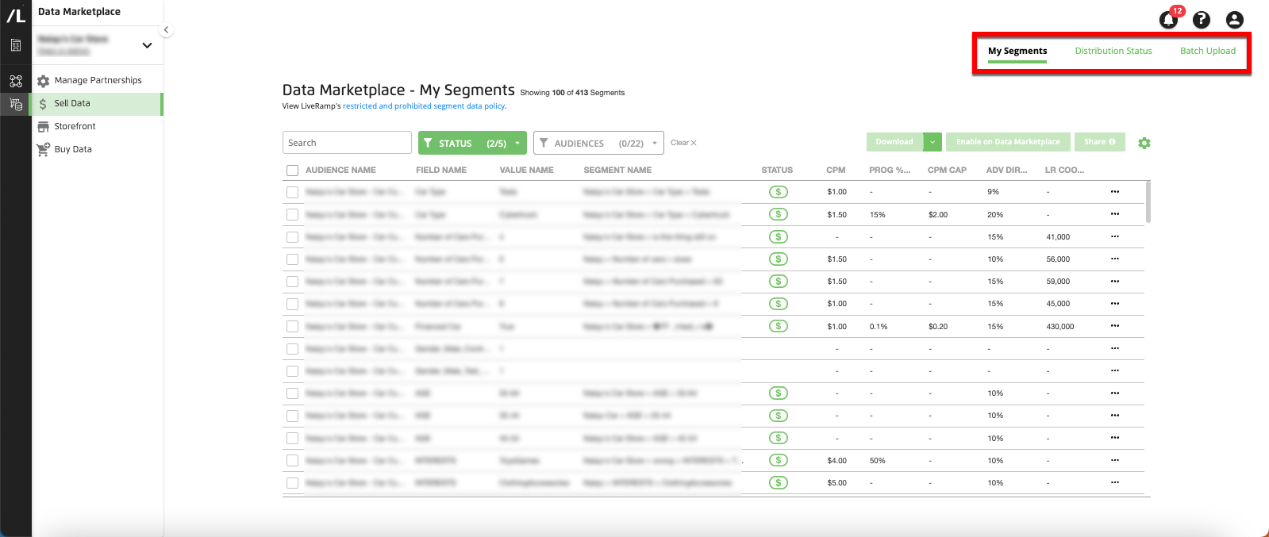Open the Data Marketplace icon in the left rail
The height and width of the screenshot is (537, 1269).
pos(16,104)
